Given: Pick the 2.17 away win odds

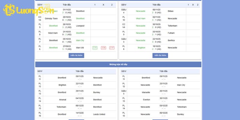Looking at the screenshot, I should click(x=112, y=48).
